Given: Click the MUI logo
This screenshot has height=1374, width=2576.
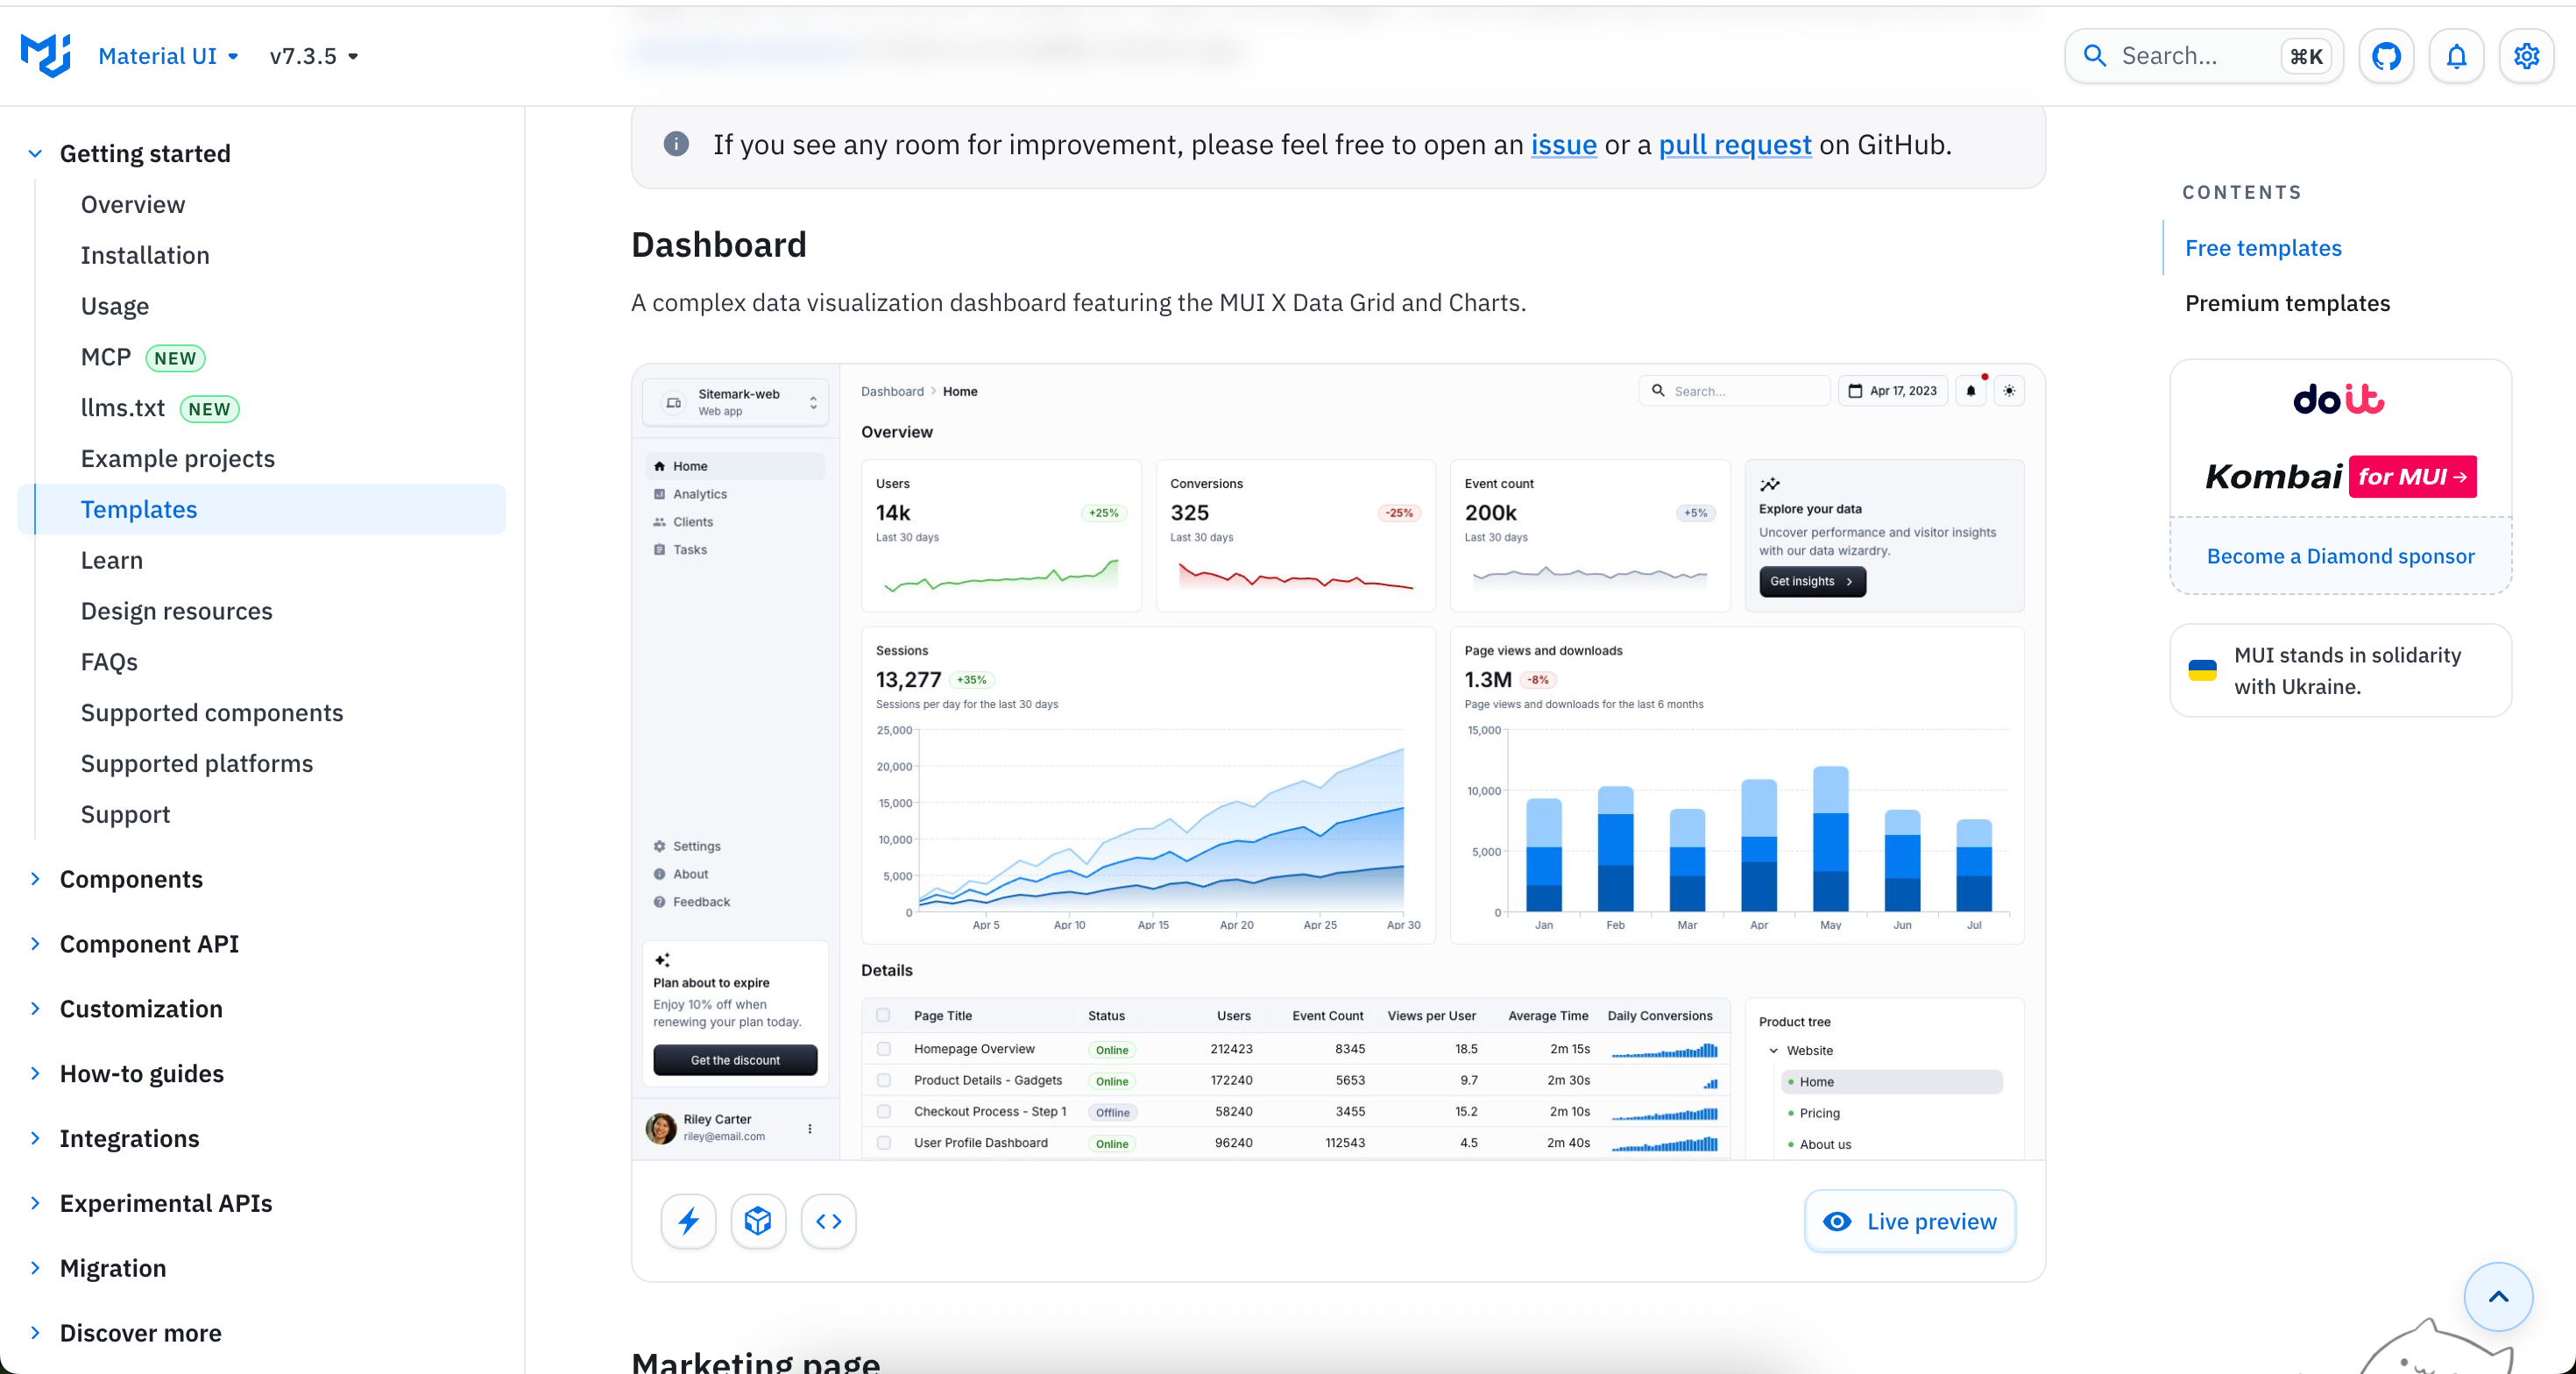Looking at the screenshot, I should pyautogui.click(x=45, y=55).
